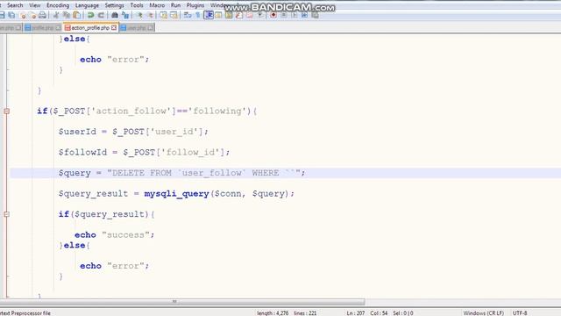Open the Search menu
The height and width of the screenshot is (316, 561).
(15, 5)
